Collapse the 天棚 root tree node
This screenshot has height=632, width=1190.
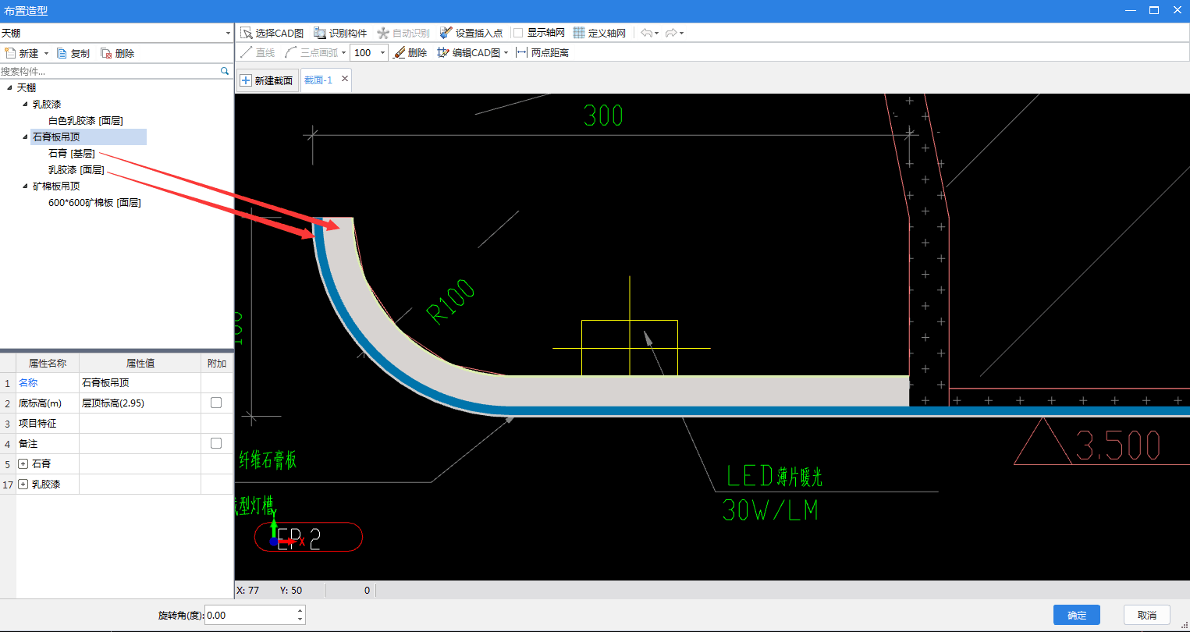[9, 87]
